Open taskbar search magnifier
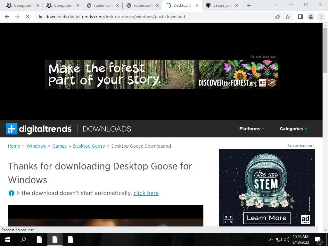This screenshot has width=328, height=246. [23, 240]
